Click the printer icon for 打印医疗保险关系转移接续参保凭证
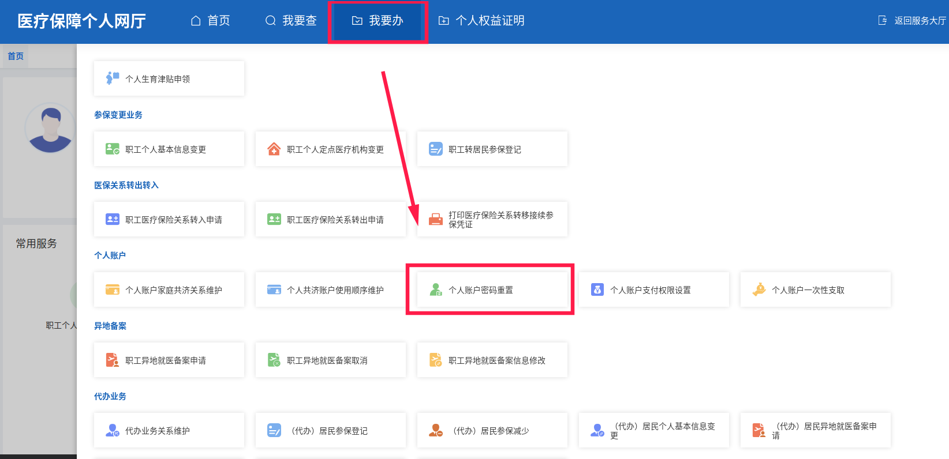949x459 pixels. (436, 219)
